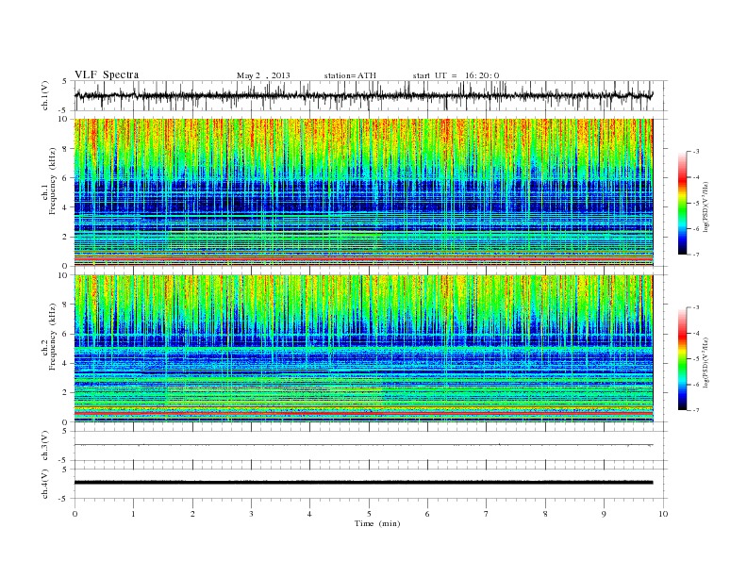Click the "1" minute tick label
Image resolution: width=747 pixels, height=577 pixels.
(x=133, y=514)
